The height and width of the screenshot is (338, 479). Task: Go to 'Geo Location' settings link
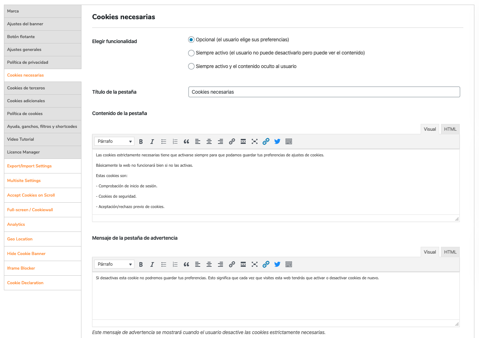coord(20,239)
